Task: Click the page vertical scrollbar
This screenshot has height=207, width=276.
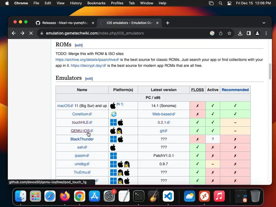Action: (x=270, y=71)
